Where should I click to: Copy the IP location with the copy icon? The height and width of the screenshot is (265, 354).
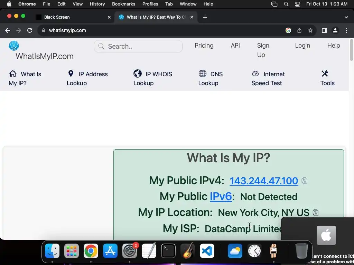coord(315,212)
